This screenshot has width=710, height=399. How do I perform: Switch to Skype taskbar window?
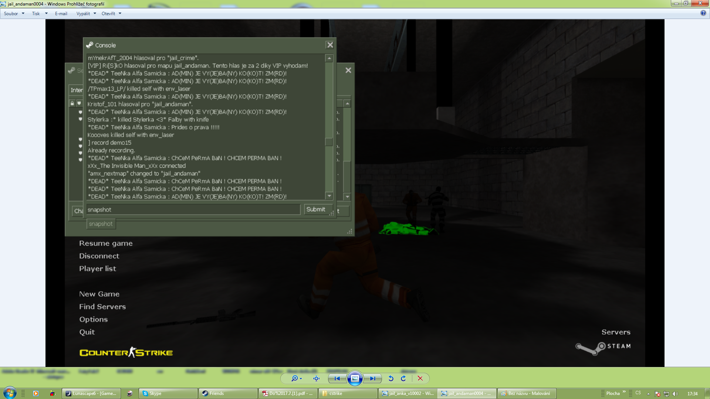pos(168,393)
